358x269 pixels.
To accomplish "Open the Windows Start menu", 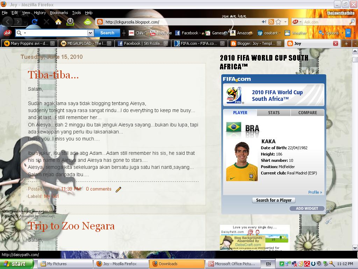I will click(x=17, y=264).
